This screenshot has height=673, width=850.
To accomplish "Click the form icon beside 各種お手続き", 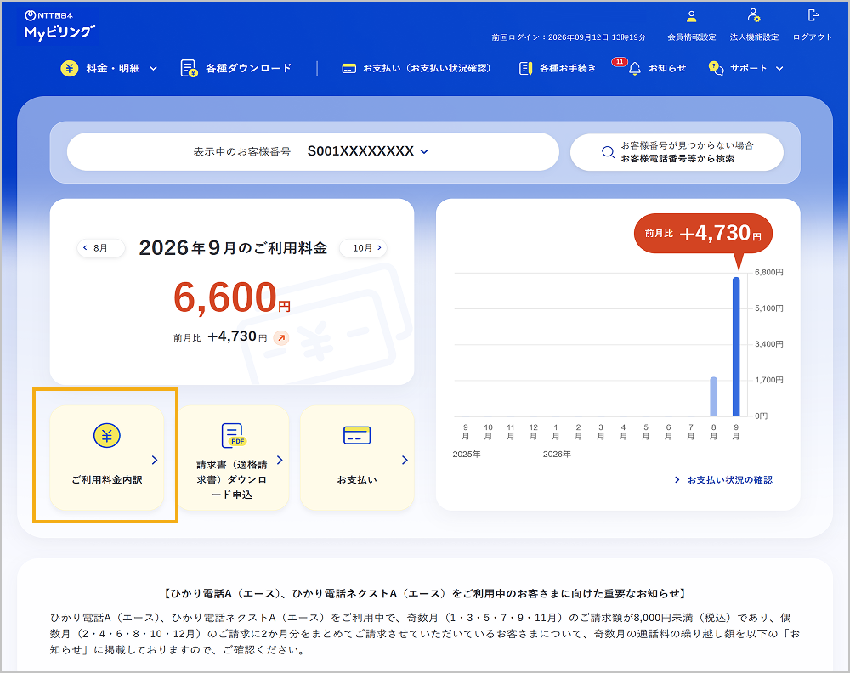I will [525, 68].
